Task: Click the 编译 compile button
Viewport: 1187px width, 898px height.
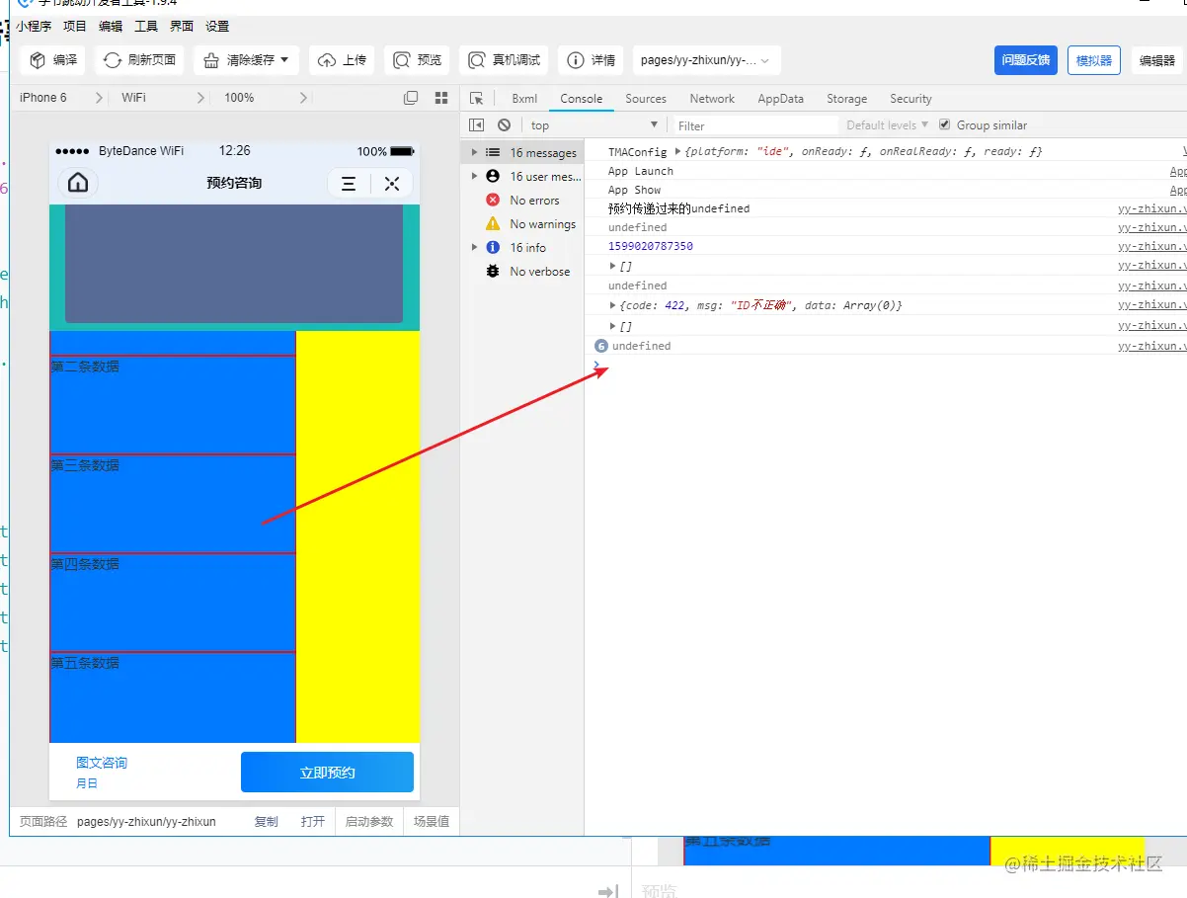Action: click(x=53, y=60)
